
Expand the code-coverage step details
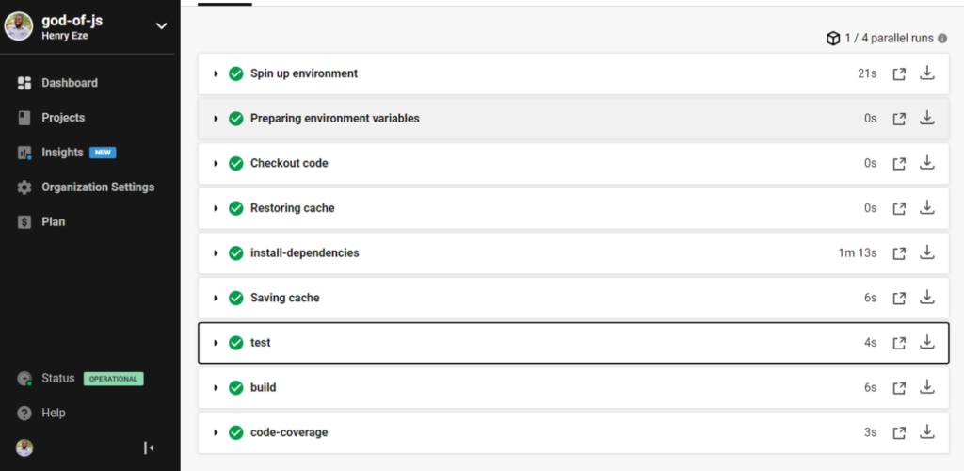[x=216, y=432]
